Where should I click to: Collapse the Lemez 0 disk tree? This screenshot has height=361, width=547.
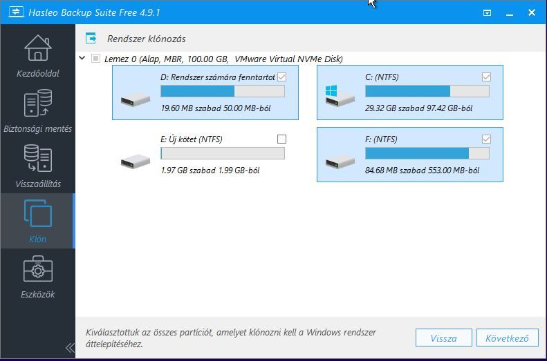coord(82,58)
